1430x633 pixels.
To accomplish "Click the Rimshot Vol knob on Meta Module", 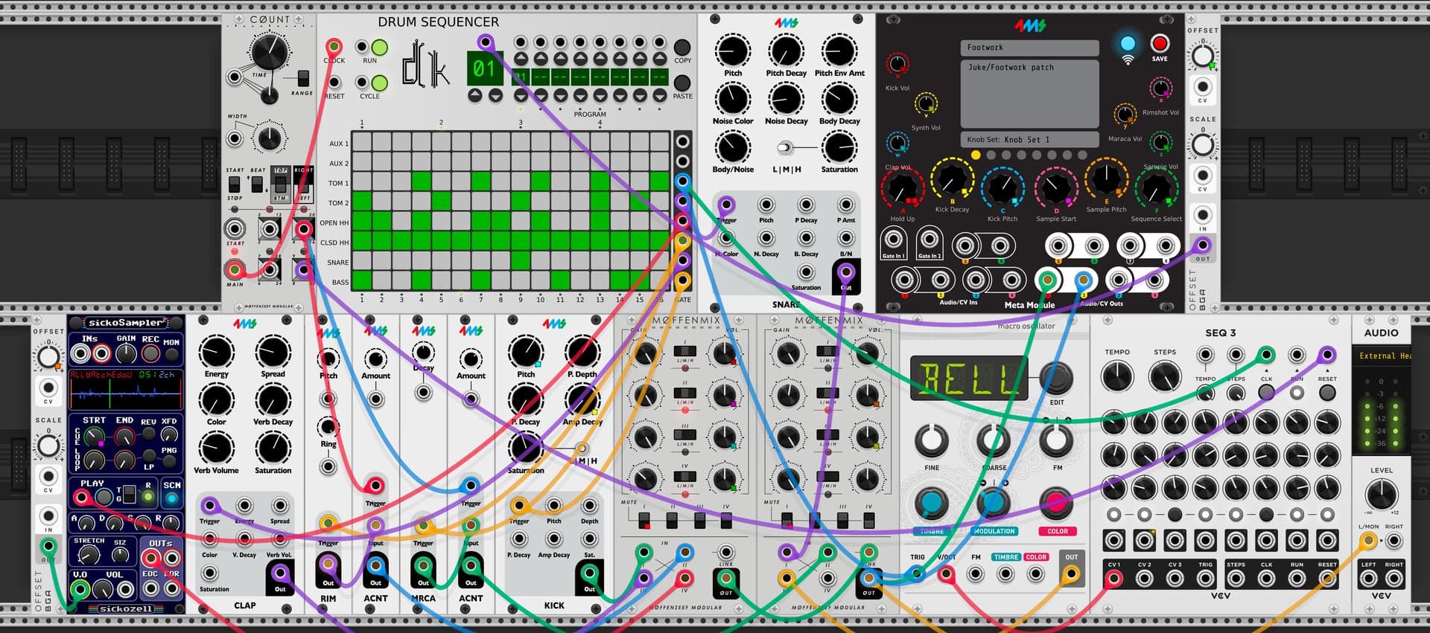I will [1160, 89].
